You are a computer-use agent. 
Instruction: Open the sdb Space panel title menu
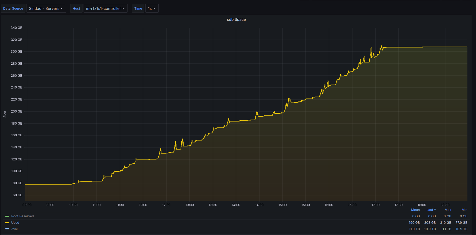click(236, 20)
